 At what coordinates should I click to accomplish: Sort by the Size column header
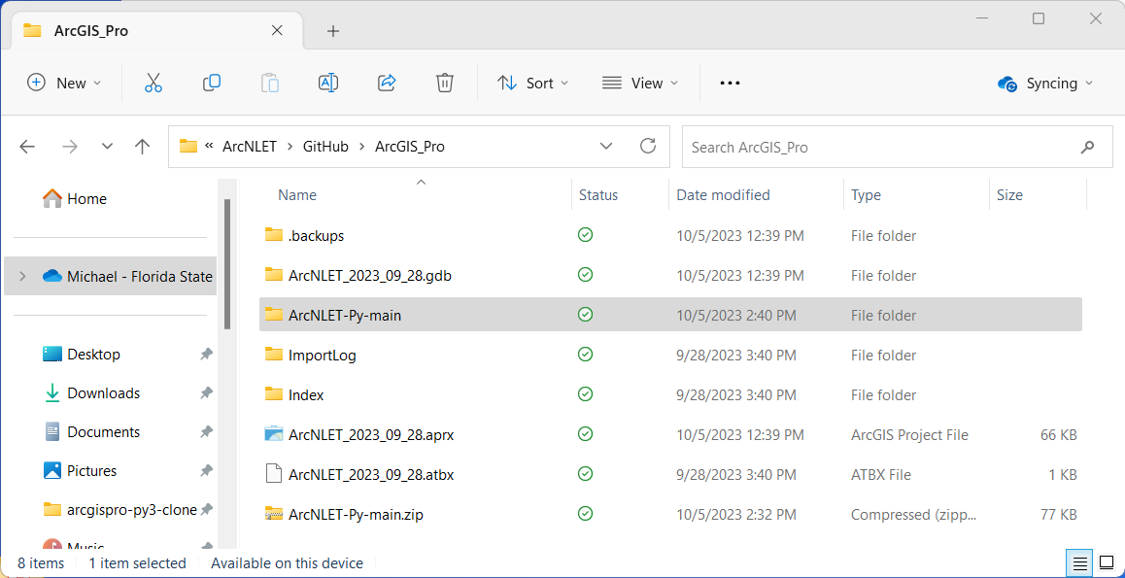click(x=1009, y=195)
